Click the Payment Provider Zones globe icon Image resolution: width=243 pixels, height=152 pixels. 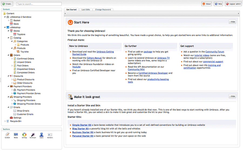[x=15, y=93]
